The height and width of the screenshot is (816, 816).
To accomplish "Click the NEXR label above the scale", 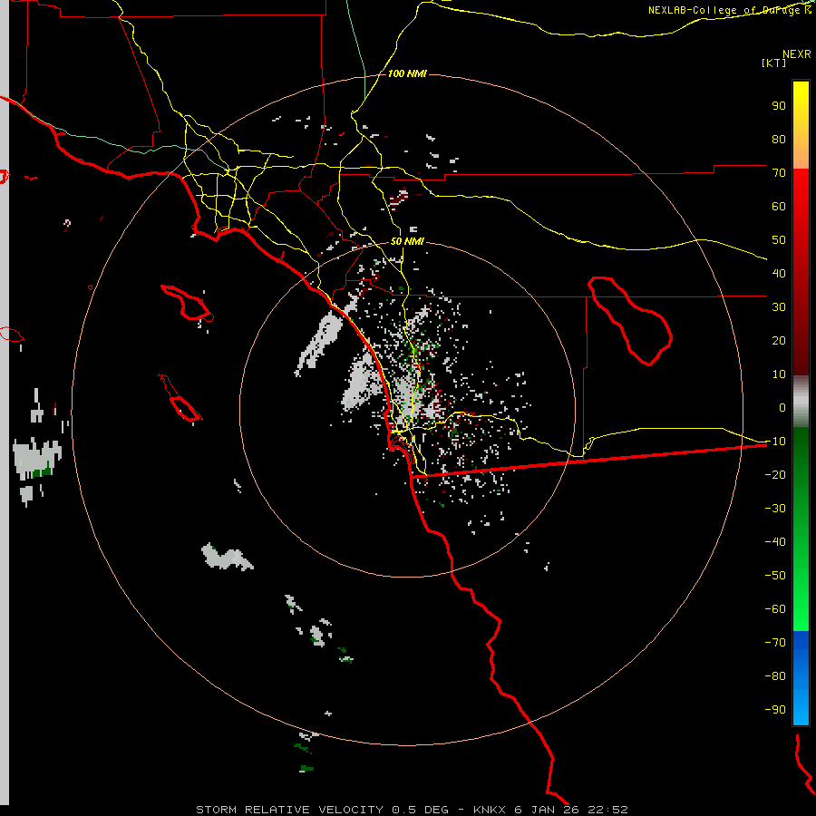I will pos(796,54).
